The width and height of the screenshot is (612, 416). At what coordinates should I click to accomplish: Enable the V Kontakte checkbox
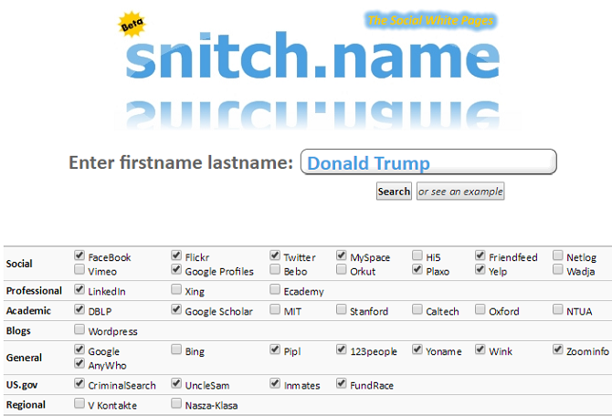(79, 403)
